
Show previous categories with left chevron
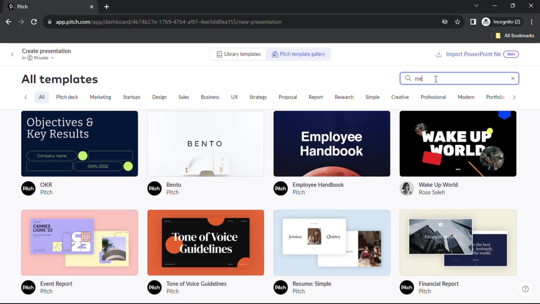pyautogui.click(x=26, y=97)
